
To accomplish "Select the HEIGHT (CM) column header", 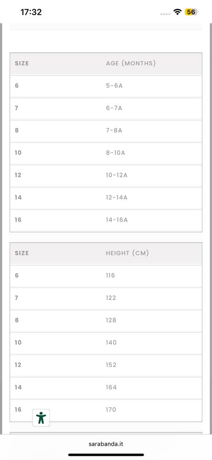I will coord(127,253).
